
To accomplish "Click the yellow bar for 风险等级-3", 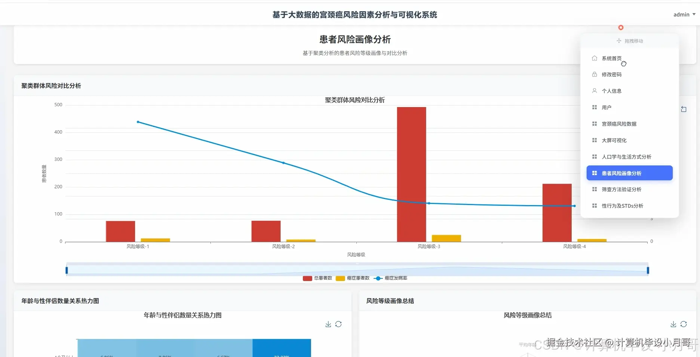I will (446, 238).
